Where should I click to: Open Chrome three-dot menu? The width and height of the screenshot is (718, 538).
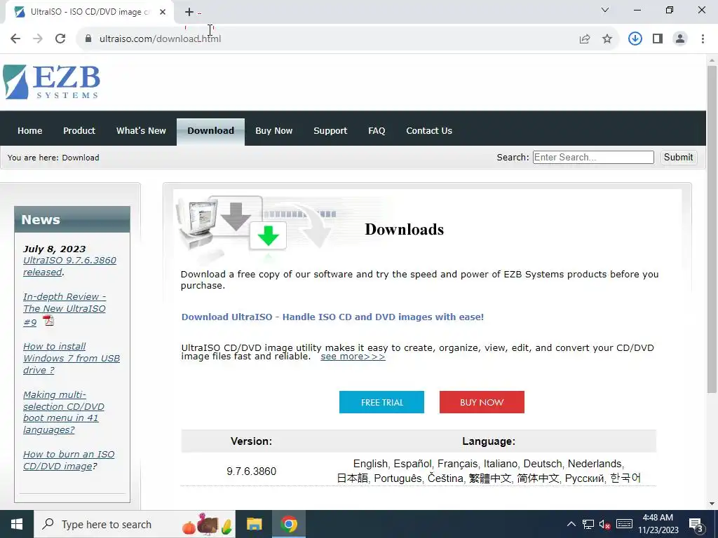[703, 39]
